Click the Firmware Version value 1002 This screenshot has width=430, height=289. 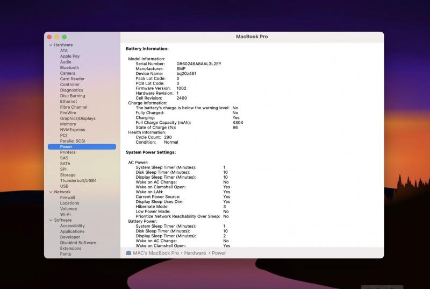coord(181,88)
